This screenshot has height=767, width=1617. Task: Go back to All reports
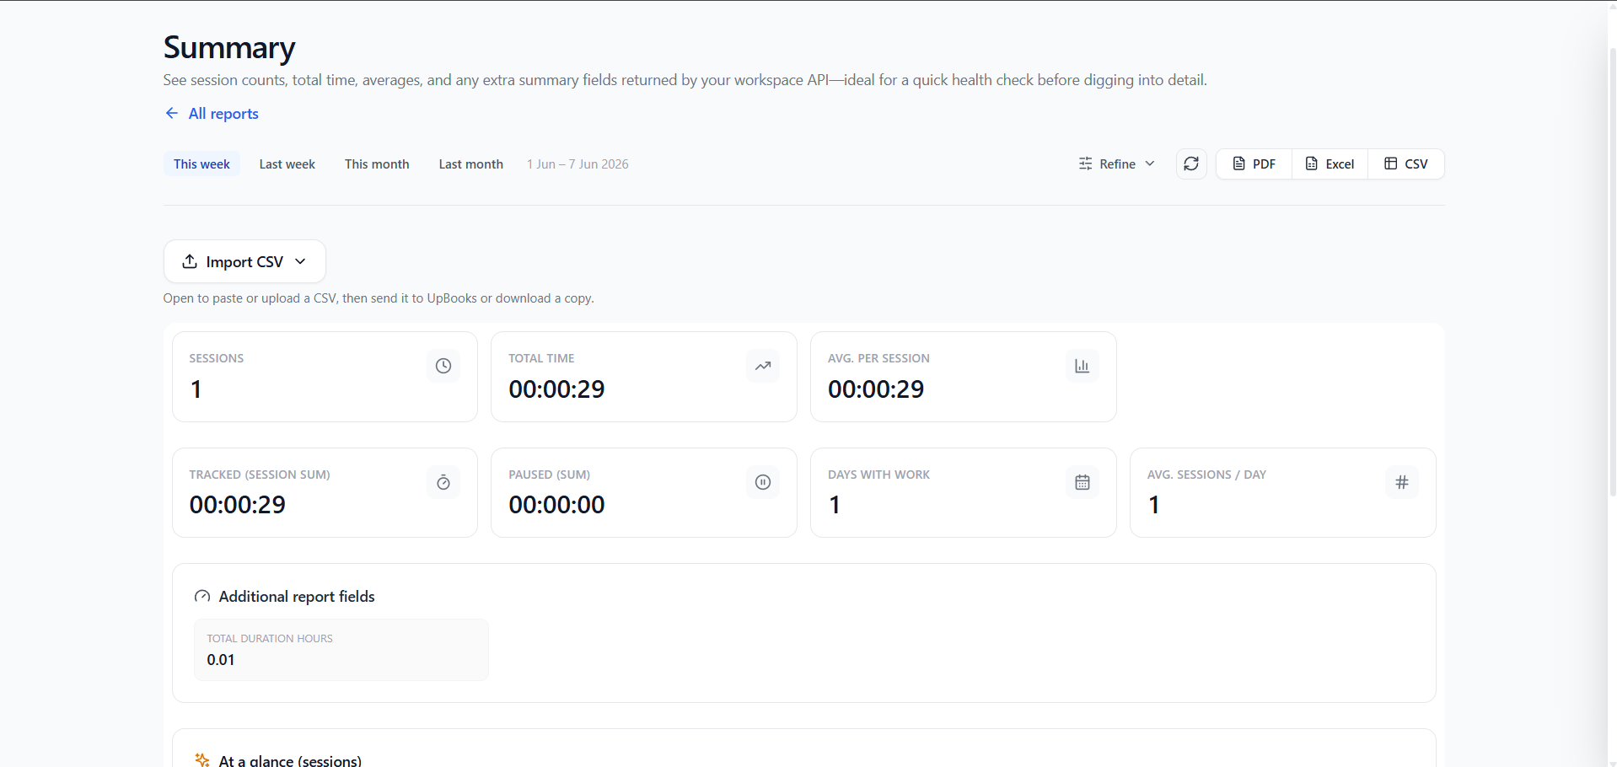(212, 113)
